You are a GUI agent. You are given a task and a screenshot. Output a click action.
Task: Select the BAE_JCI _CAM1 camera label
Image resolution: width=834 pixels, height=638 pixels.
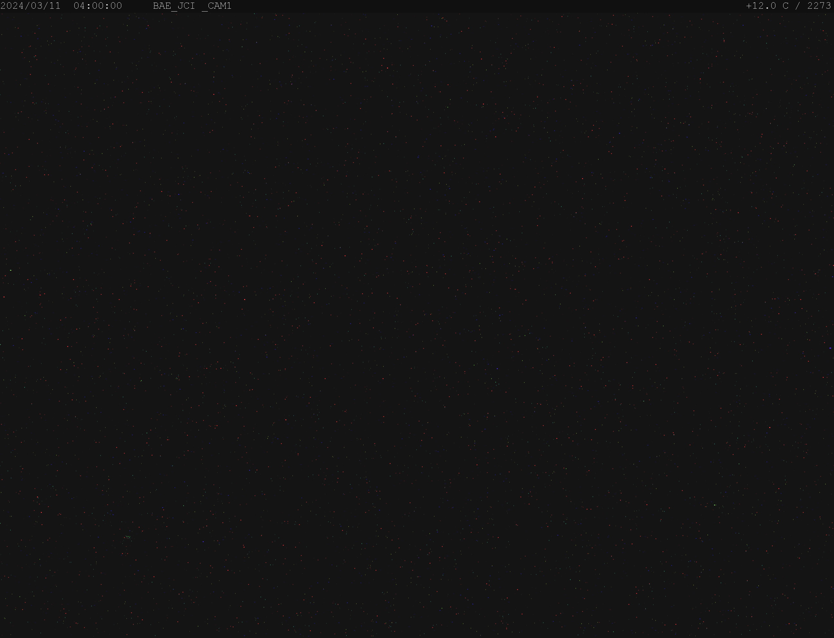(x=192, y=6)
